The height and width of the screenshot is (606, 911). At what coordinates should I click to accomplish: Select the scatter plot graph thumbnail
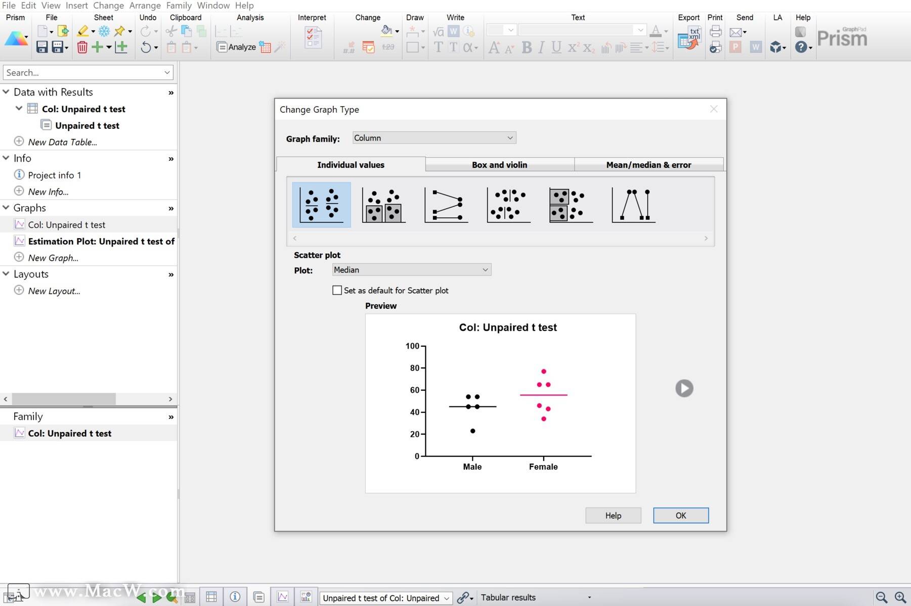[x=321, y=205]
